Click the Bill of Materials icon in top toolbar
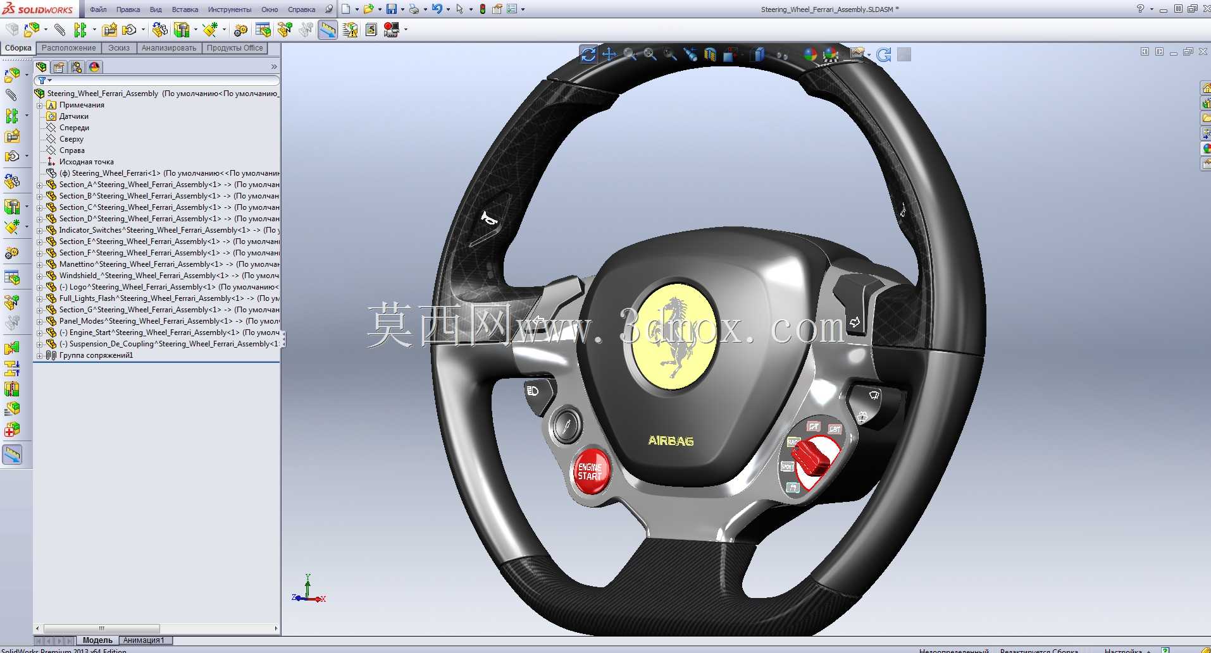The image size is (1211, 653). click(x=263, y=29)
